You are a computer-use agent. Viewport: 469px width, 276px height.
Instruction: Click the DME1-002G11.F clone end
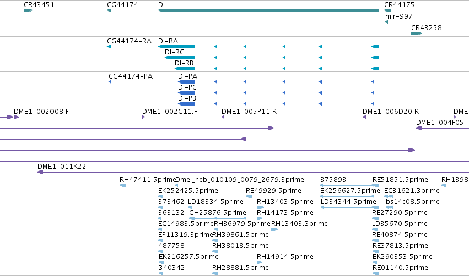pos(144,117)
